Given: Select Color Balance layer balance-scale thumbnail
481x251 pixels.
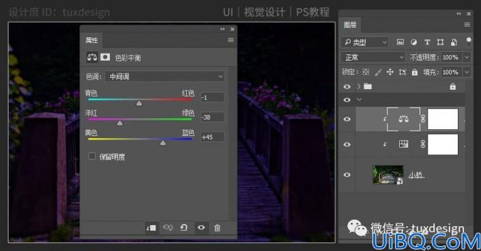Looking at the screenshot, I should tap(403, 119).
